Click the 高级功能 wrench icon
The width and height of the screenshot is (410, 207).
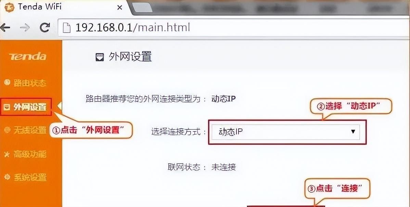[7, 154]
